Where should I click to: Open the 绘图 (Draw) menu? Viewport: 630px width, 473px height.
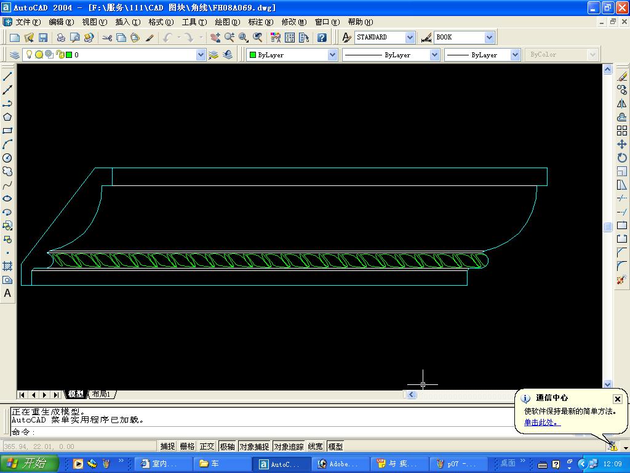(x=227, y=22)
